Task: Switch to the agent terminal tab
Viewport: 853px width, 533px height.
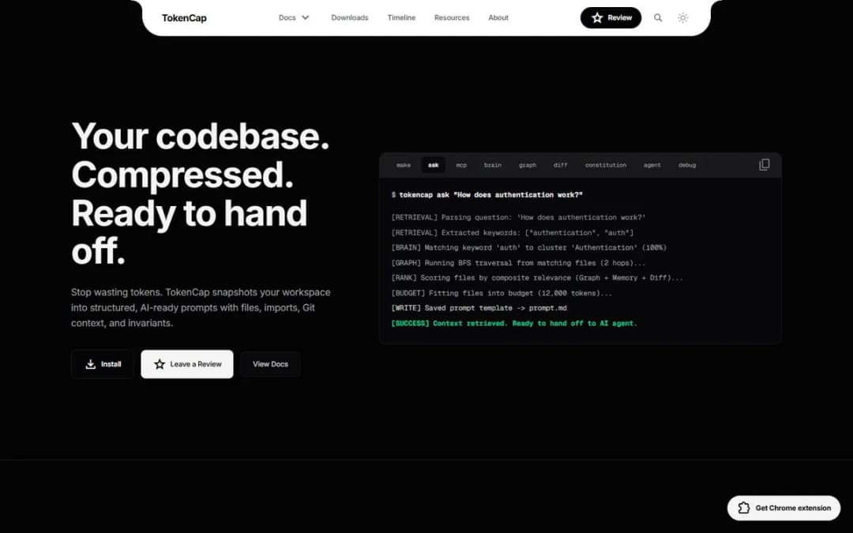Action: [x=652, y=165]
